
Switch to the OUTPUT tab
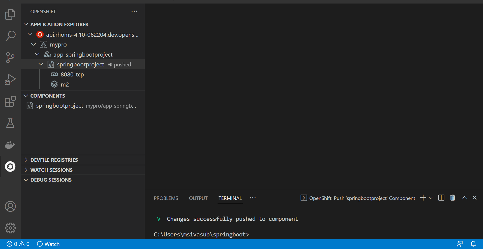pyautogui.click(x=198, y=198)
